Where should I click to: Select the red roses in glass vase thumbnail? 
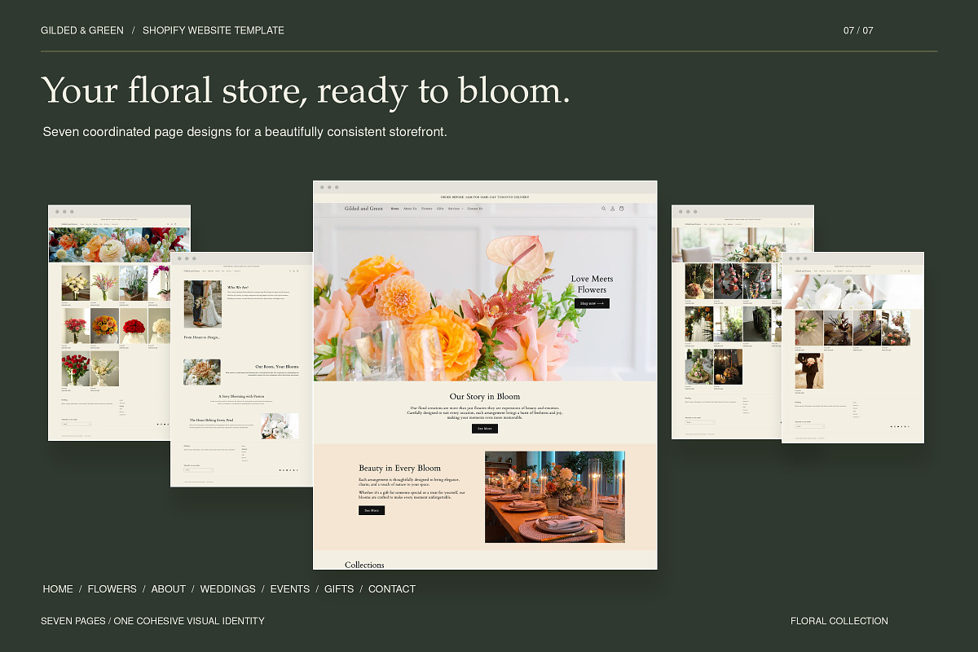point(76,368)
